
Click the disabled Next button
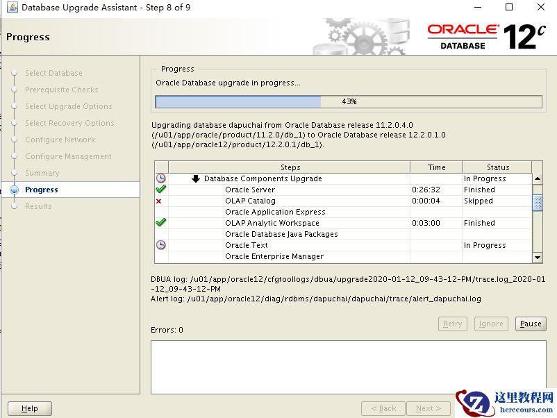point(429,408)
